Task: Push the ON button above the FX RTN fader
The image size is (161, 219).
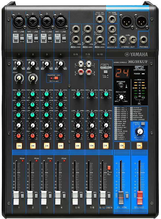Action: pos(122,146)
